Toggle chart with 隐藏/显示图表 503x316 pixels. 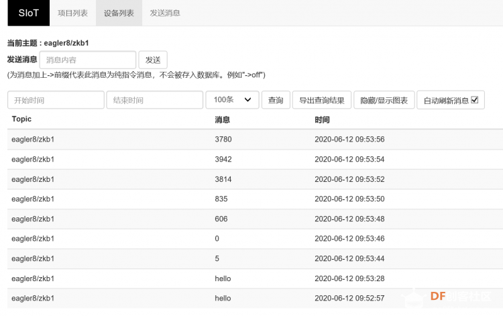[x=384, y=100]
